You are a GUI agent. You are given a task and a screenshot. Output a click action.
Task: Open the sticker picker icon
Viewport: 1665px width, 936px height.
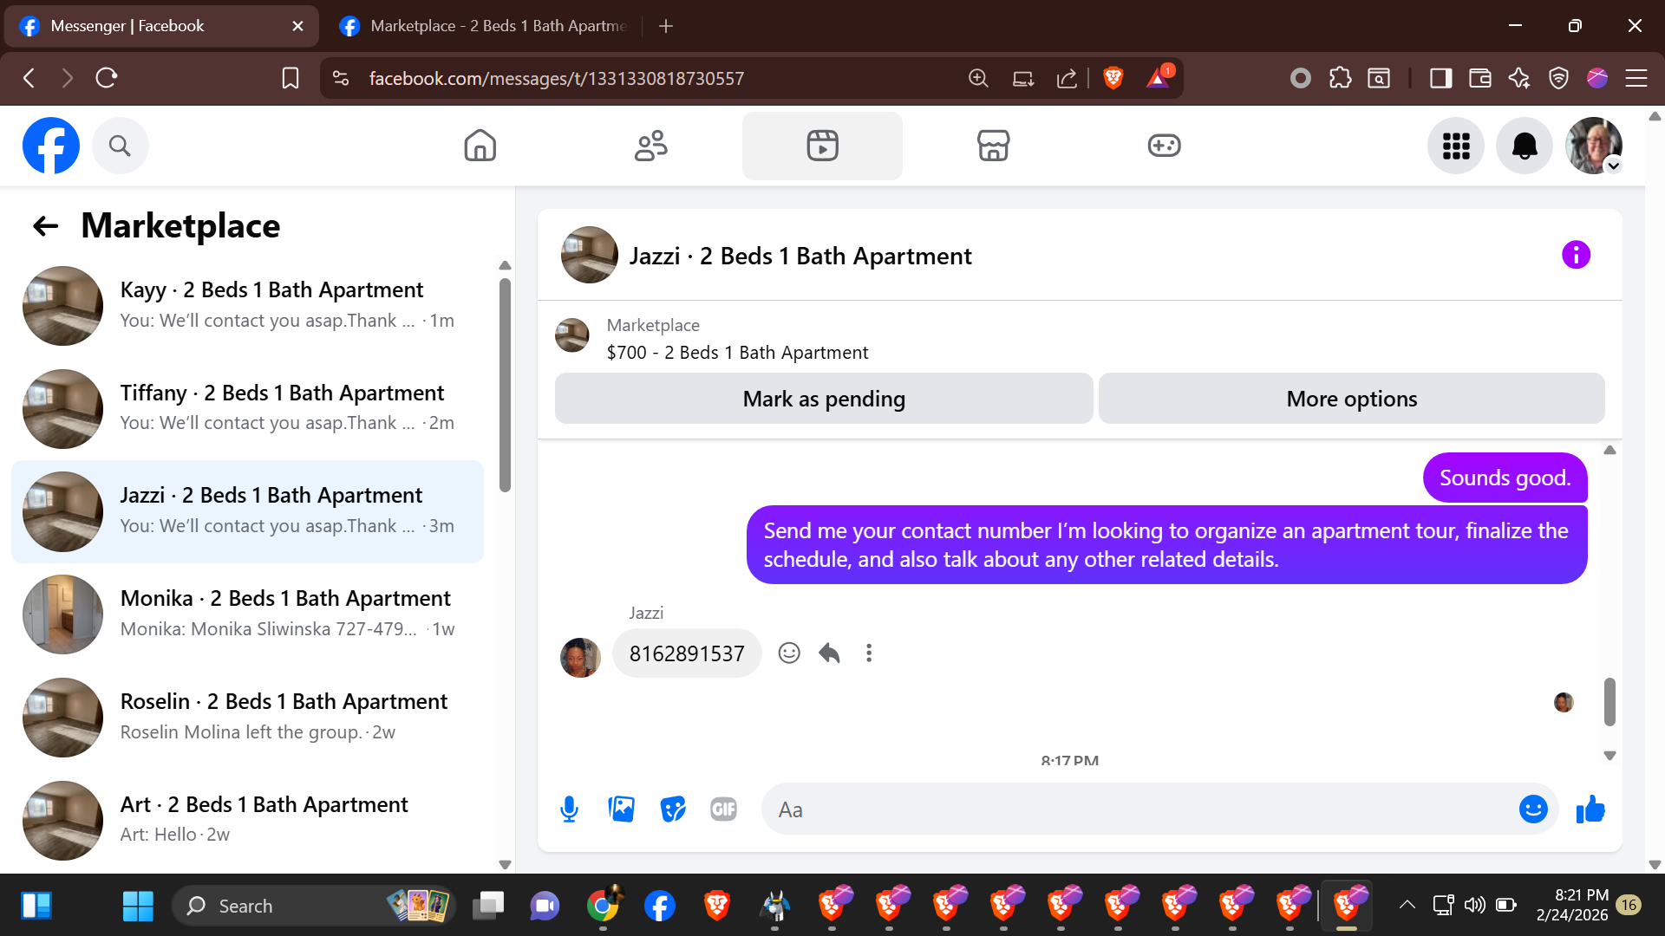click(672, 809)
